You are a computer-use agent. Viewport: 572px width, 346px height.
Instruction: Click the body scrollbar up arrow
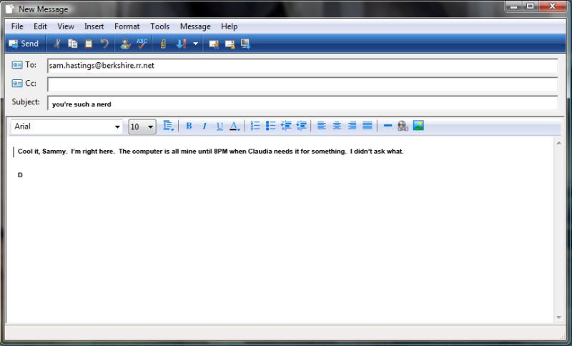coord(558,143)
